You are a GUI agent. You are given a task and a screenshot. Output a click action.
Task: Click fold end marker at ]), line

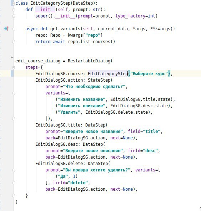point(14,119)
